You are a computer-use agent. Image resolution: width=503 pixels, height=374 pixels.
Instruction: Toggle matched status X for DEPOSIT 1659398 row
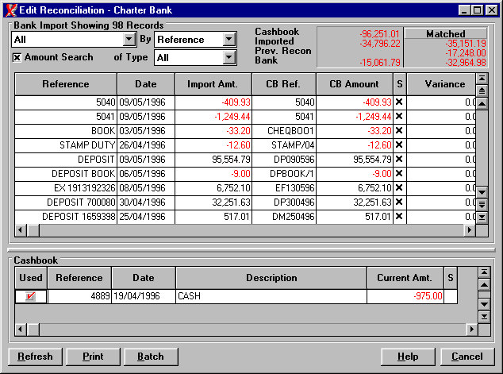coord(399,216)
